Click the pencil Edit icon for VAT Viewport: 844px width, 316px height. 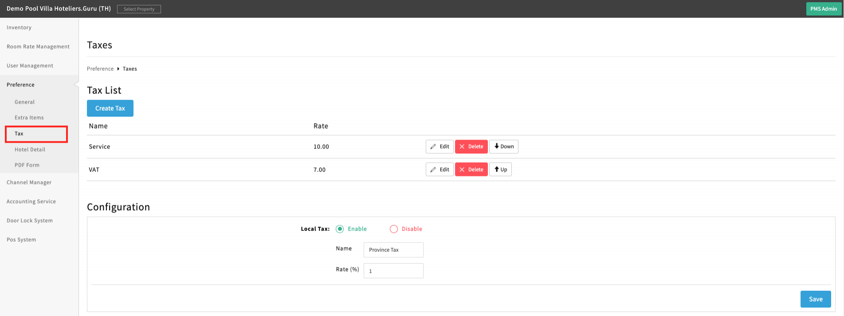click(x=433, y=170)
